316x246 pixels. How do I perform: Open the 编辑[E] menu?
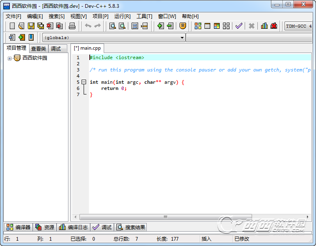35,16
